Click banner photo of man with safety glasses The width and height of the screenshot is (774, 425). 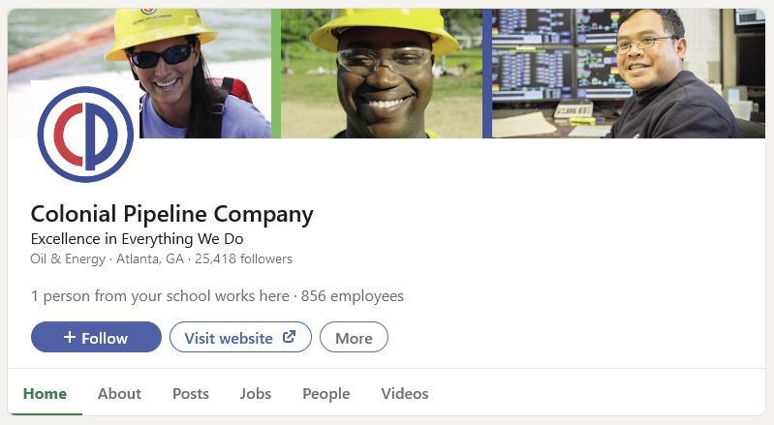click(x=382, y=74)
